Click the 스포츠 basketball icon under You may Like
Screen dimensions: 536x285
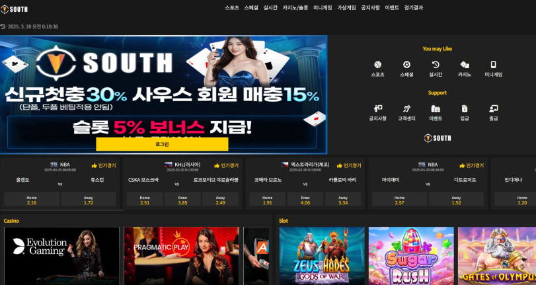click(377, 65)
